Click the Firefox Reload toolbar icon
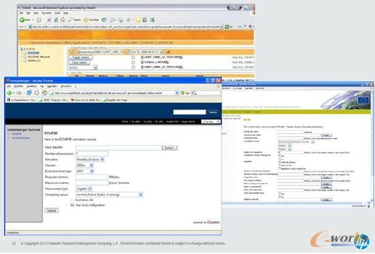Image resolution: width=375 pixels, height=254 pixels. tap(29, 93)
